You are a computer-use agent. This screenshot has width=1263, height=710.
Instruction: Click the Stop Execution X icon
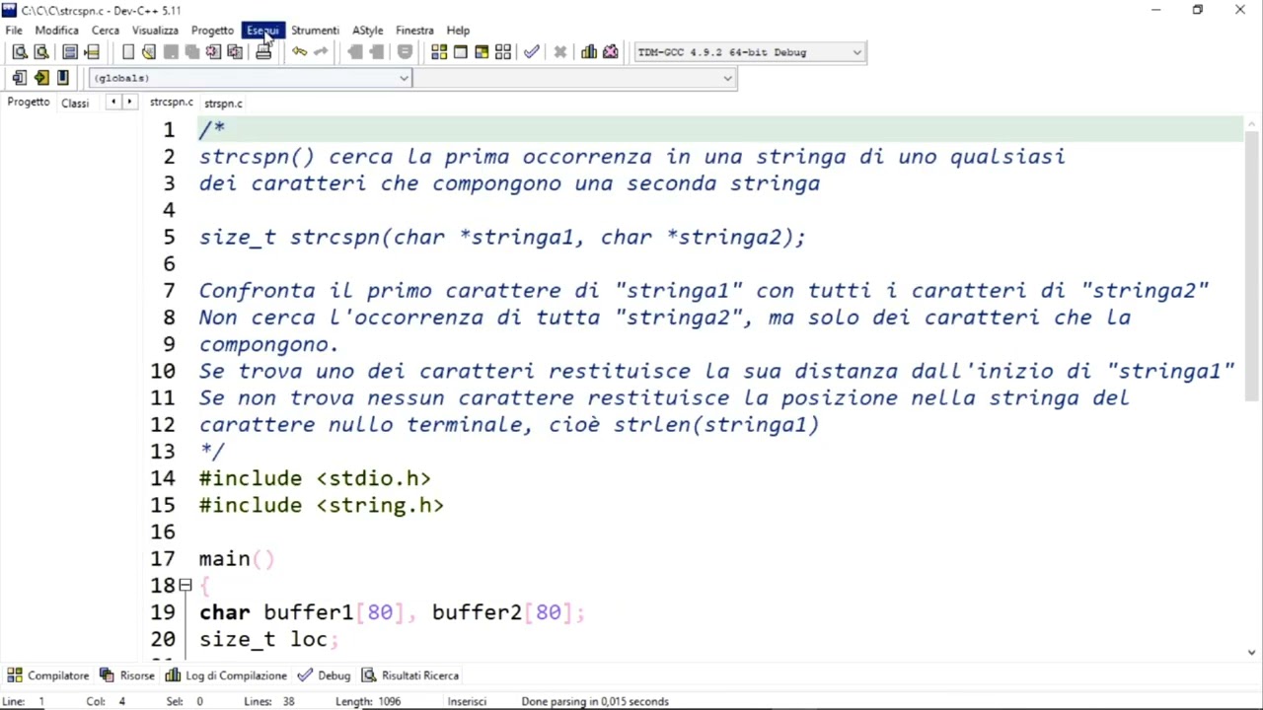pyautogui.click(x=559, y=52)
